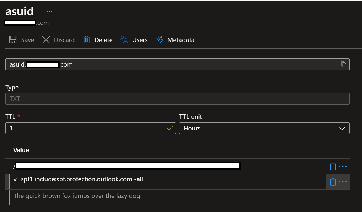Remove the first Value entry with its trash icon

tap(333, 166)
